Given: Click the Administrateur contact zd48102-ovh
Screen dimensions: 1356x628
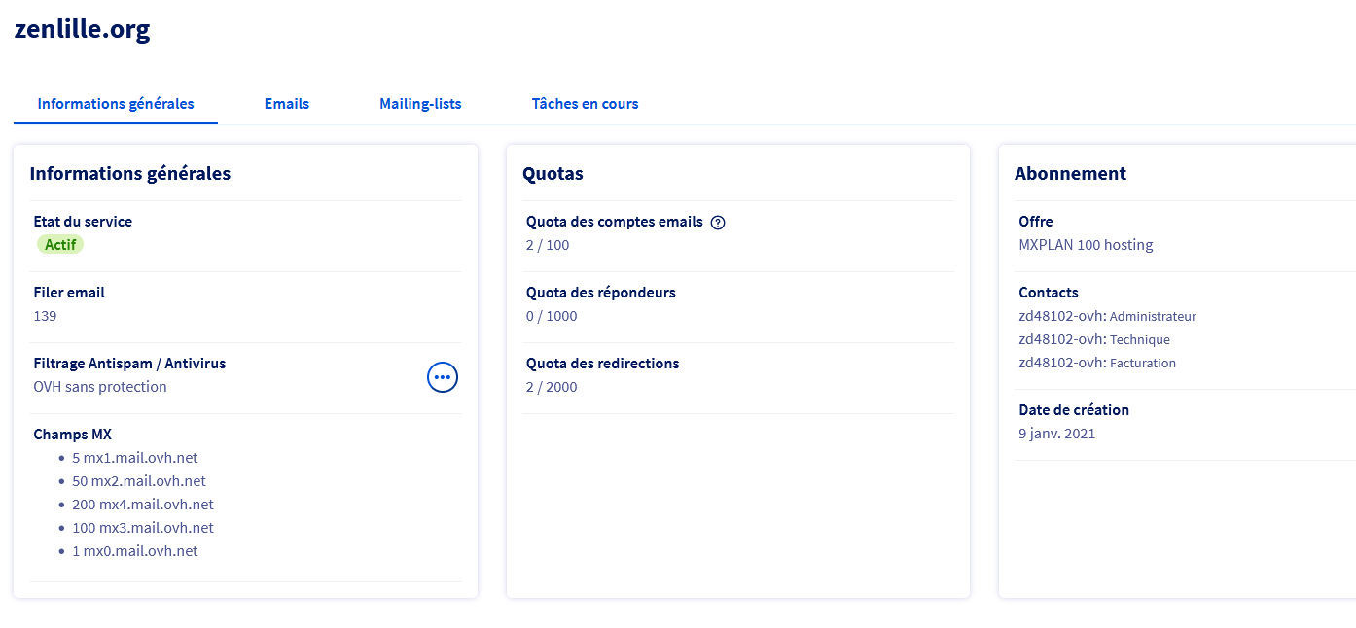Looking at the screenshot, I should click(x=1061, y=316).
